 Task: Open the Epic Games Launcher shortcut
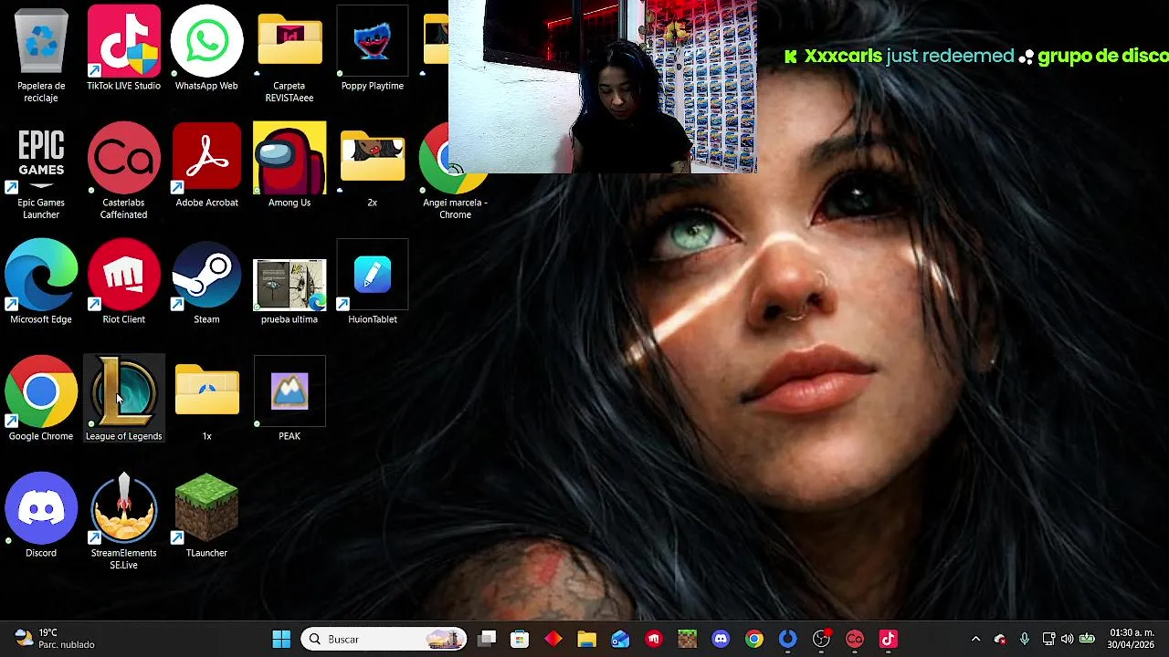(41, 172)
